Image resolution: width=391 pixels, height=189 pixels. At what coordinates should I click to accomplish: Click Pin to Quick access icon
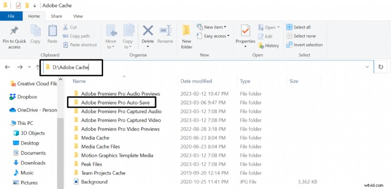tap(14, 31)
